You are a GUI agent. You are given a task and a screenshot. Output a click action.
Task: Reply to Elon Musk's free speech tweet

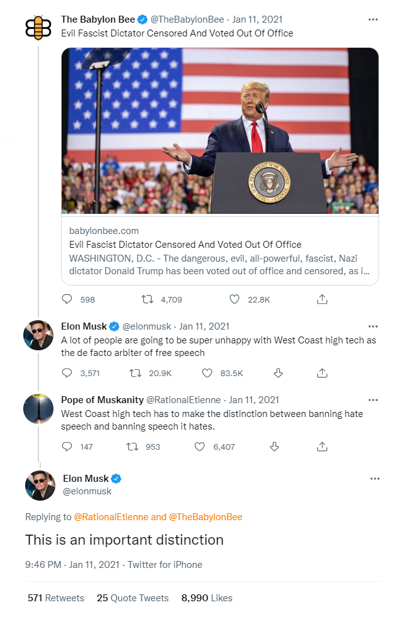coord(68,373)
